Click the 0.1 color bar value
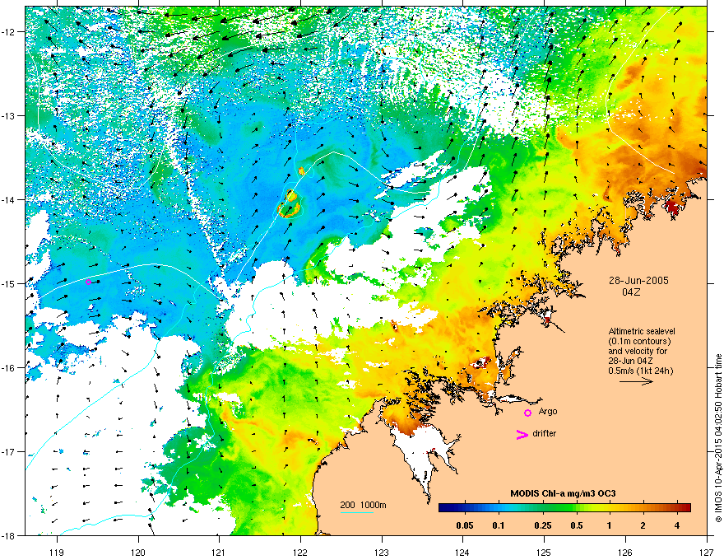The height and width of the screenshot is (560, 724). click(x=499, y=525)
